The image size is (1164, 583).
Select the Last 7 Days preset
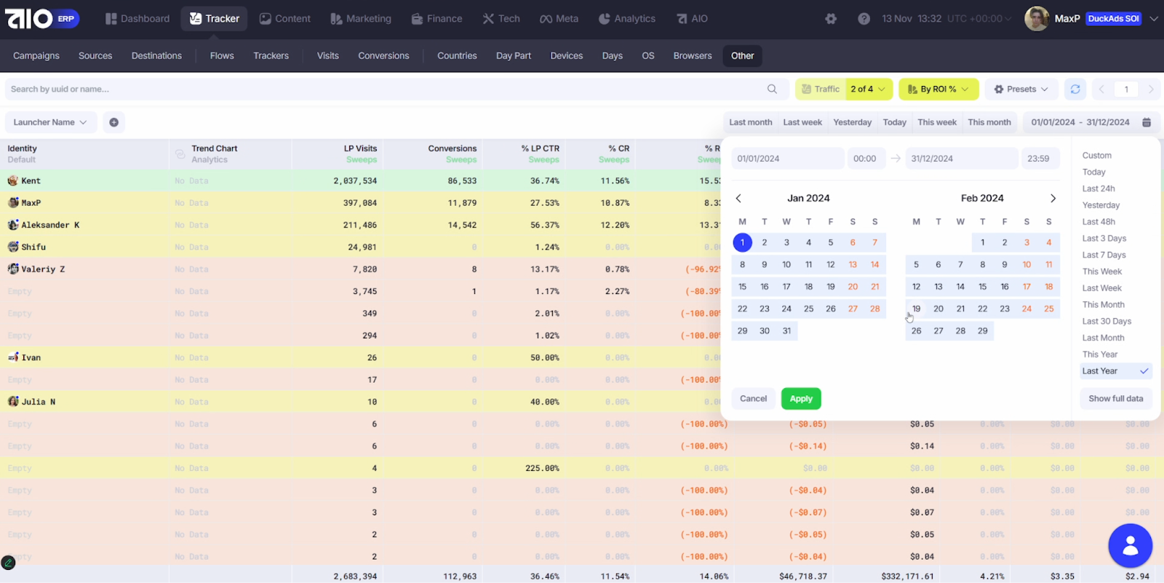[x=1104, y=255]
